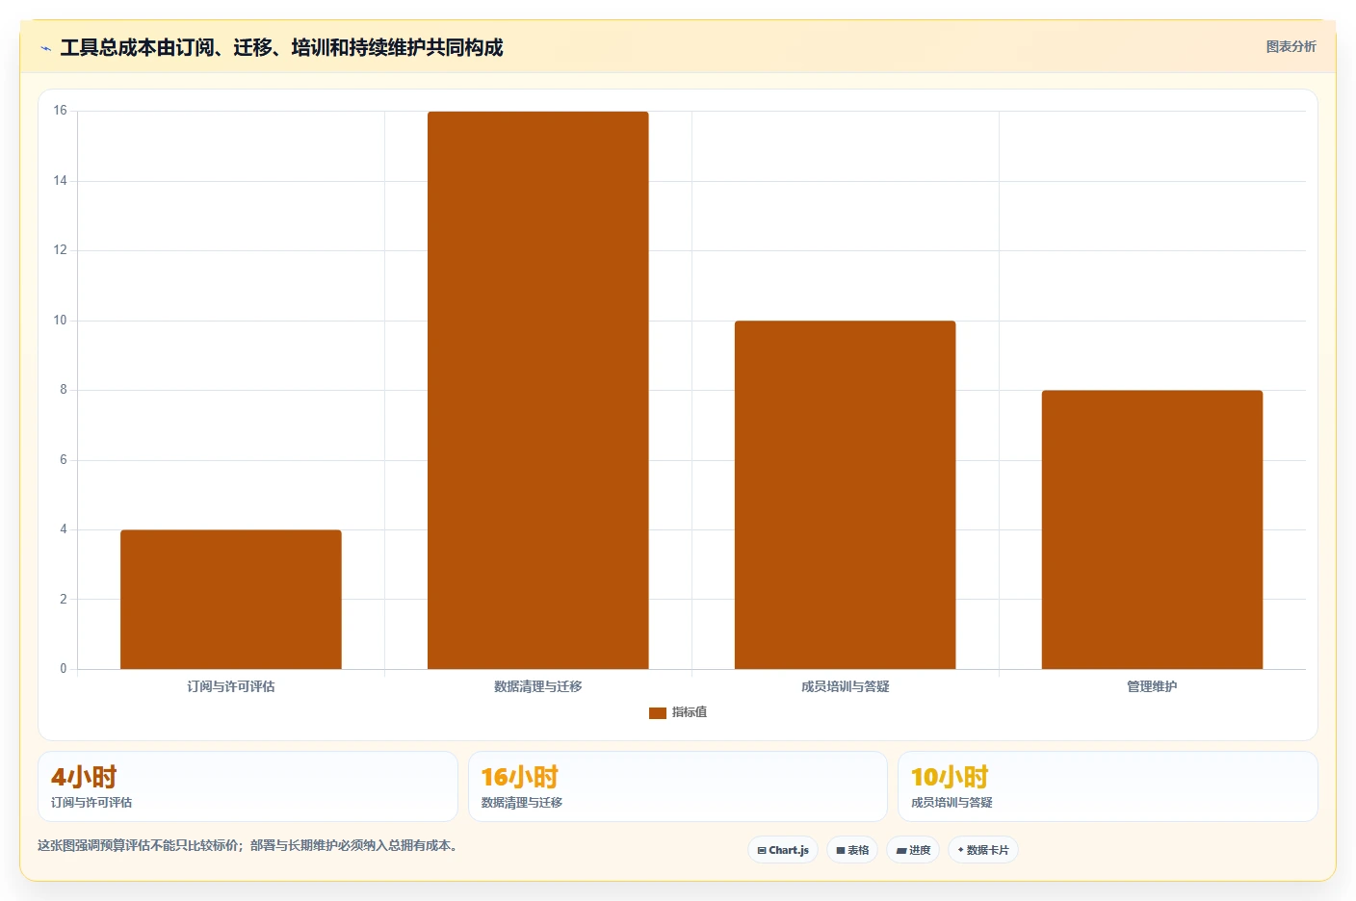Click the y-axis value 14

point(61,181)
